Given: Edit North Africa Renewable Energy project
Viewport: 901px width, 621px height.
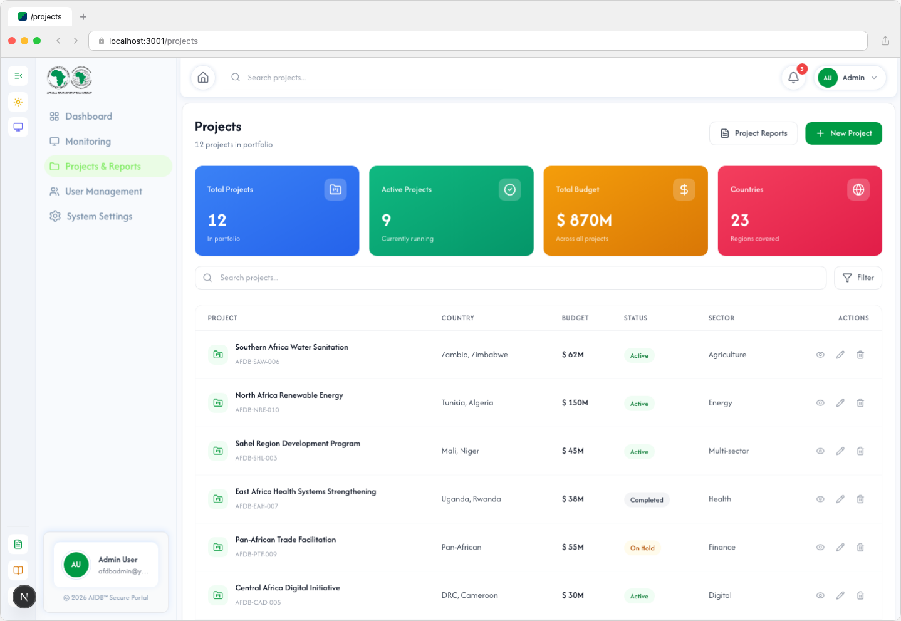Looking at the screenshot, I should (x=840, y=403).
